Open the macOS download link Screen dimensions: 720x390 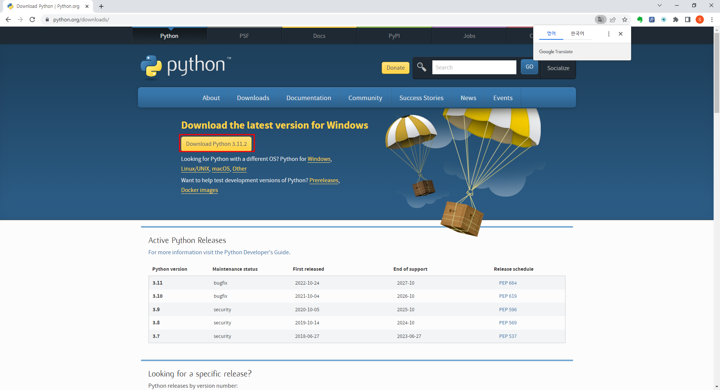pyautogui.click(x=221, y=169)
